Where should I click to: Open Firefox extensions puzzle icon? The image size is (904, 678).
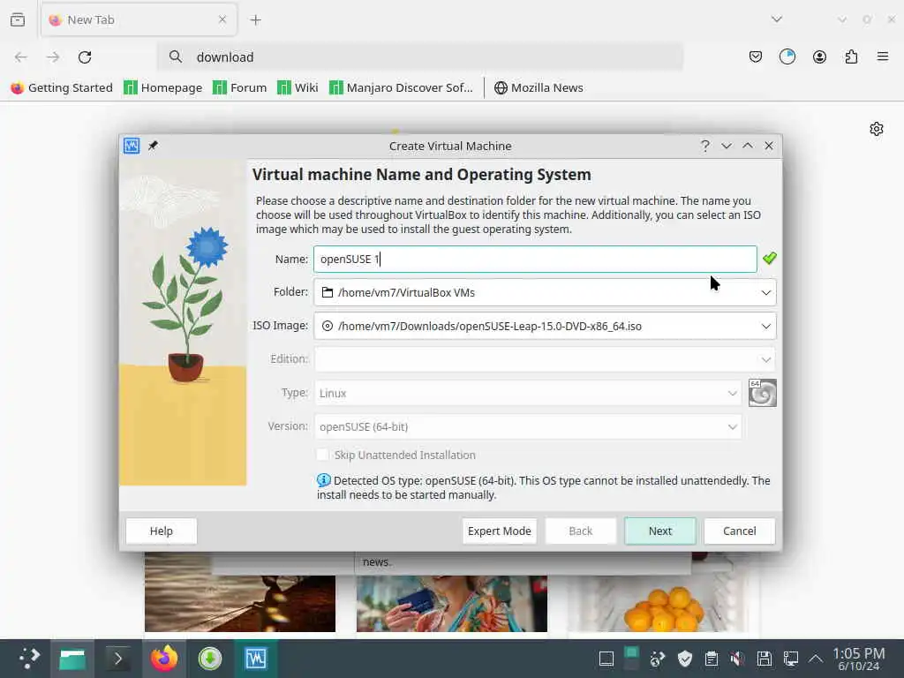(x=851, y=56)
